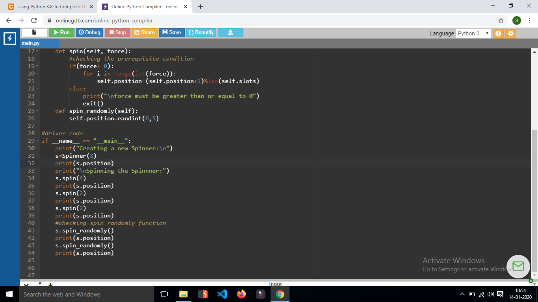Open the Windows Start menu
The width and height of the screenshot is (538, 302).
(x=9, y=294)
